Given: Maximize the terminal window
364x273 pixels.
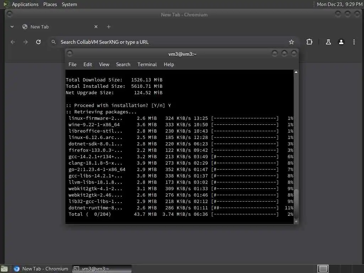Looking at the screenshot, I should [x=284, y=54].
